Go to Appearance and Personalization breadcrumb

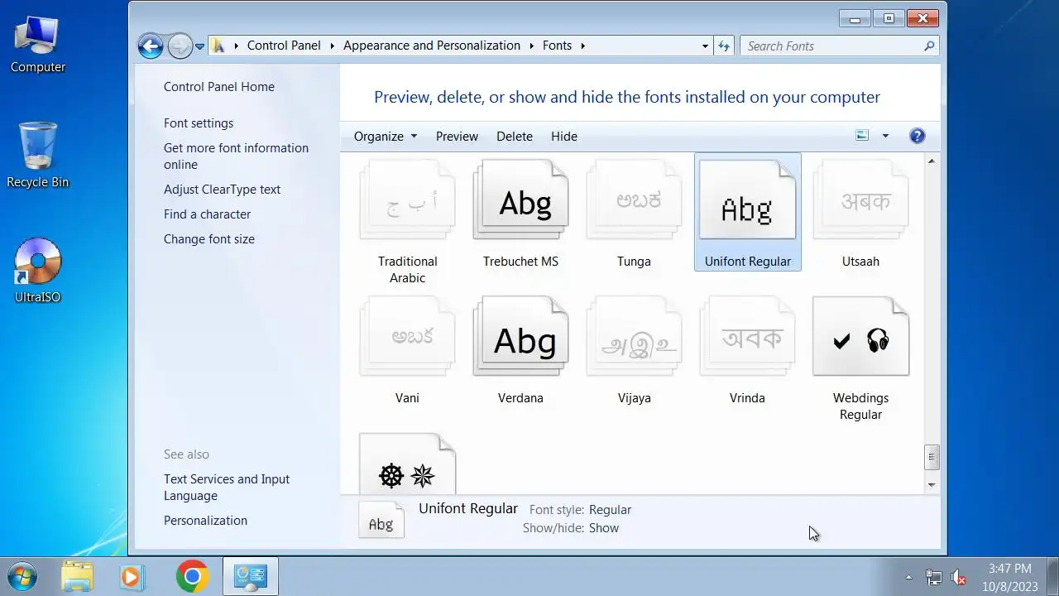click(x=432, y=46)
